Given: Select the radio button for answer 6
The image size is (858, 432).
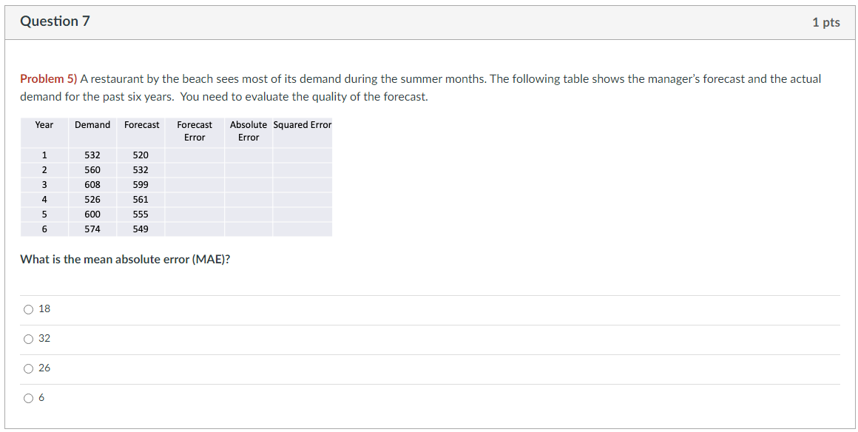Looking at the screenshot, I should coord(28,398).
